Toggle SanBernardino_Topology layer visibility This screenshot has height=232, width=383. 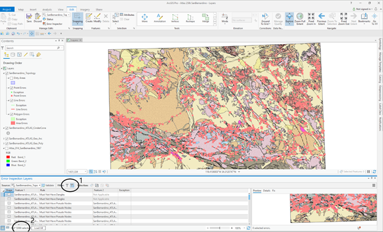tap(7, 73)
